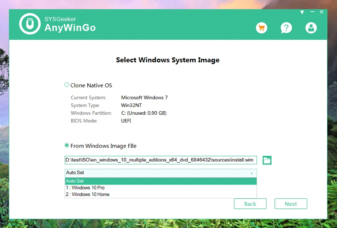Click the install.wim path input field
Viewport: 337px width, 228px height.
click(161, 160)
